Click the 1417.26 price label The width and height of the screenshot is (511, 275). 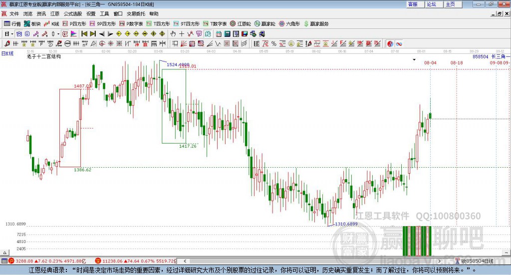click(188, 146)
